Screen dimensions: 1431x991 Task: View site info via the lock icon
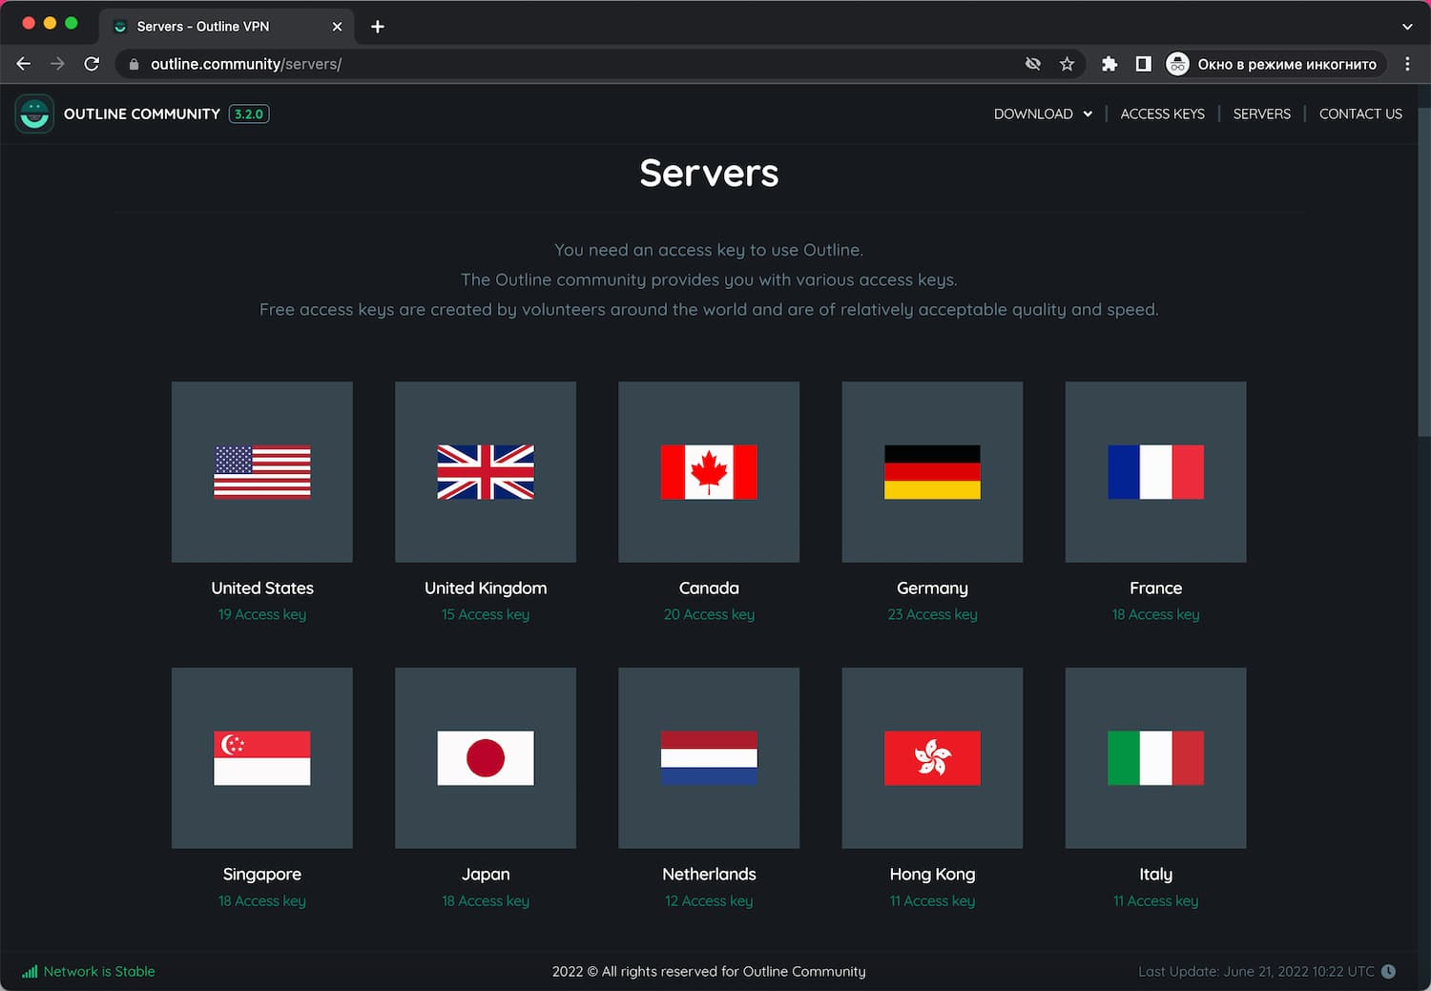[x=134, y=64]
